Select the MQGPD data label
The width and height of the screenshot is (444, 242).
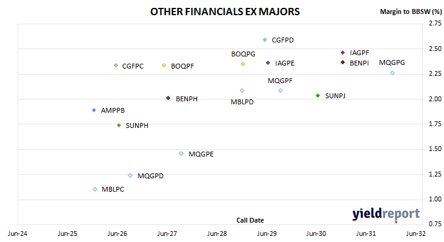150,176
